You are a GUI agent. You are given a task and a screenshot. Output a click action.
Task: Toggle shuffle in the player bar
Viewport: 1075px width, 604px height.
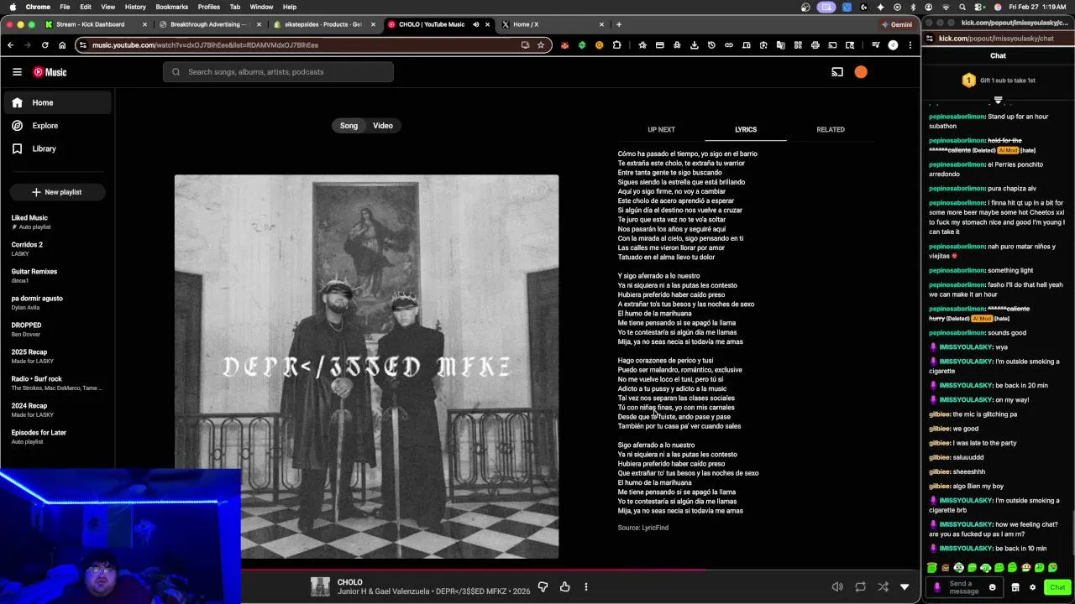coord(883,586)
